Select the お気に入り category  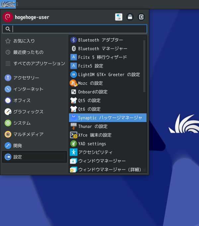(x=34, y=41)
